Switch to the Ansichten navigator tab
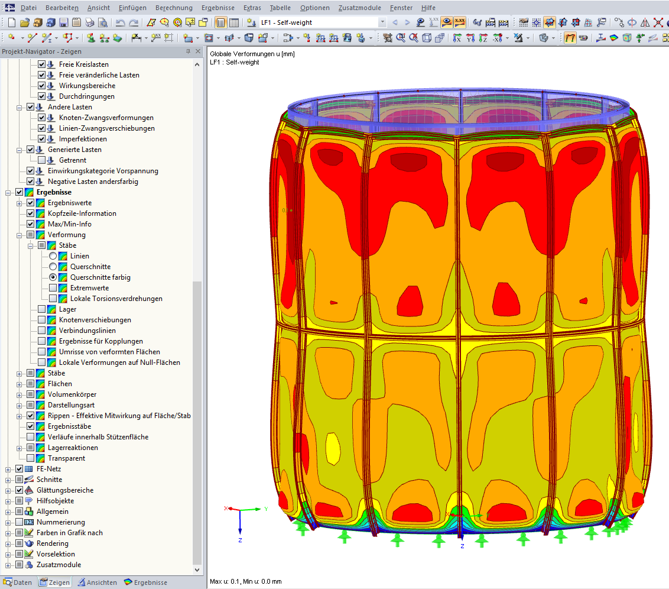 [98, 582]
